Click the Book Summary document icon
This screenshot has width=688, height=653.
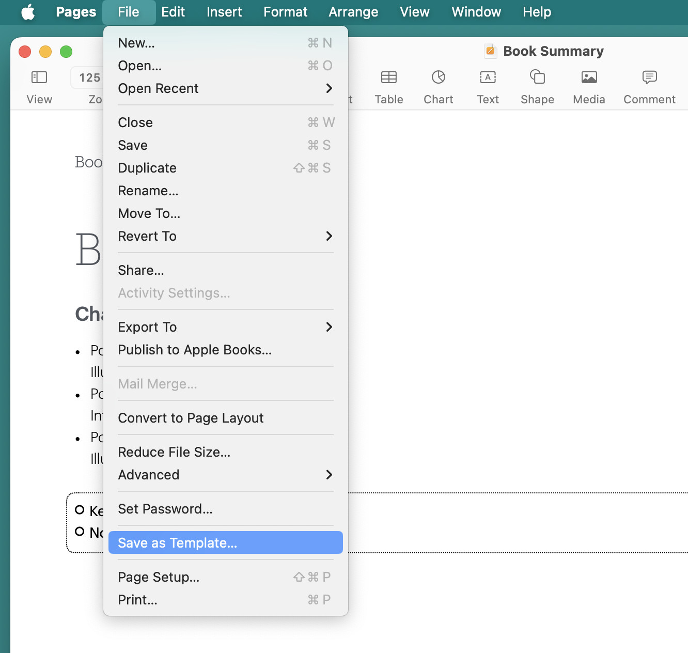coord(490,51)
